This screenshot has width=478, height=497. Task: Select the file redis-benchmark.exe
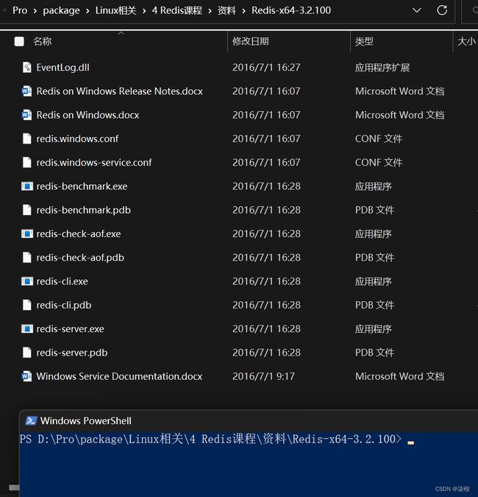(x=82, y=186)
